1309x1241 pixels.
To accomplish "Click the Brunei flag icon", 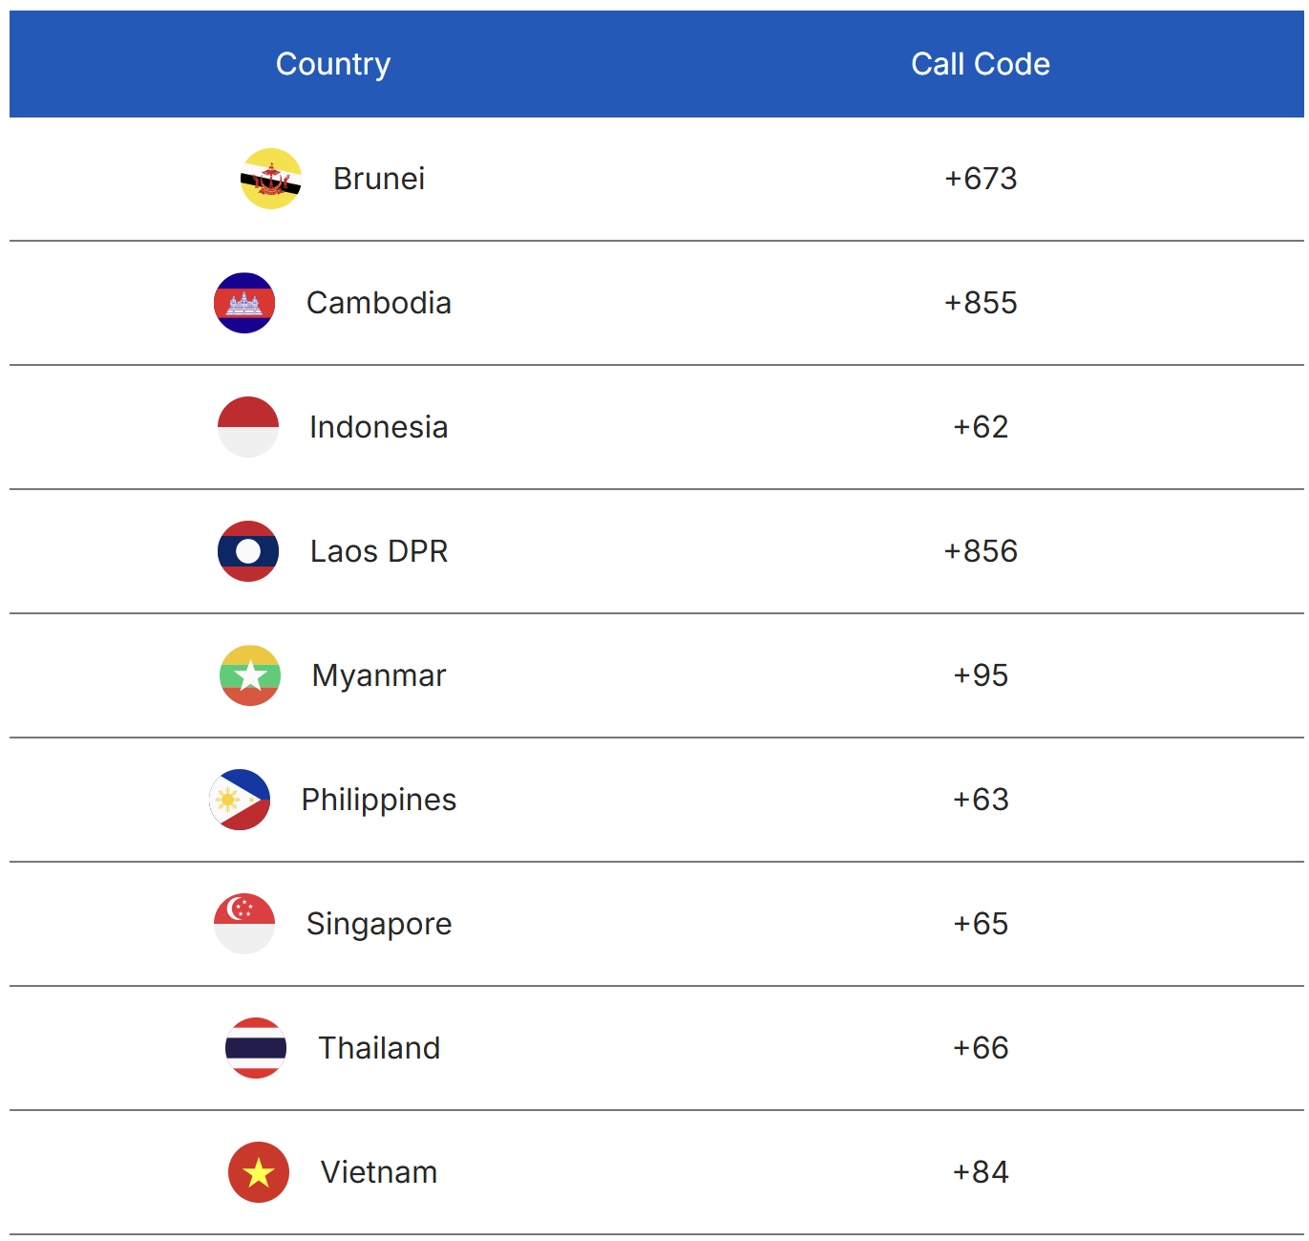I will 271,179.
